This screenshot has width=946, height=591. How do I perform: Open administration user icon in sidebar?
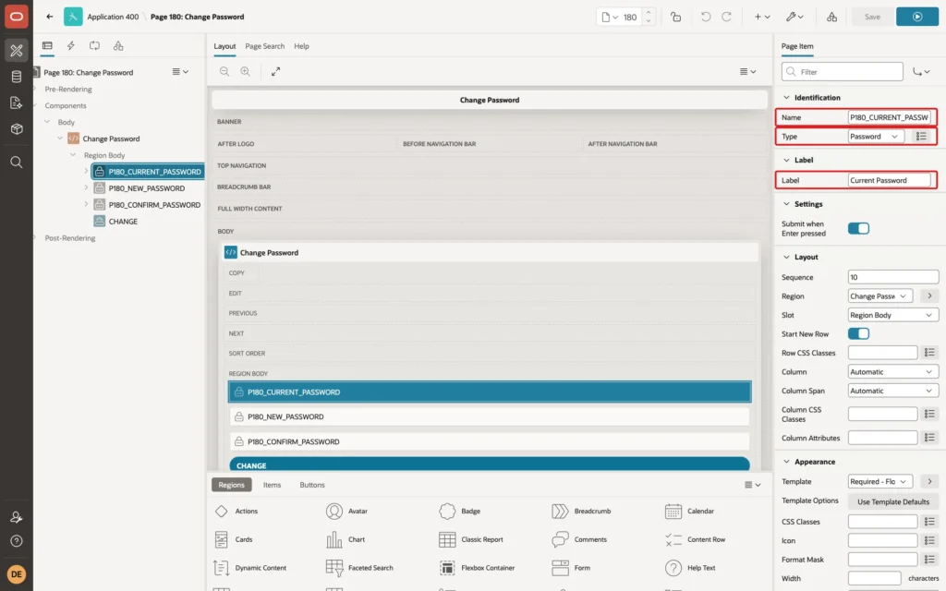(17, 517)
